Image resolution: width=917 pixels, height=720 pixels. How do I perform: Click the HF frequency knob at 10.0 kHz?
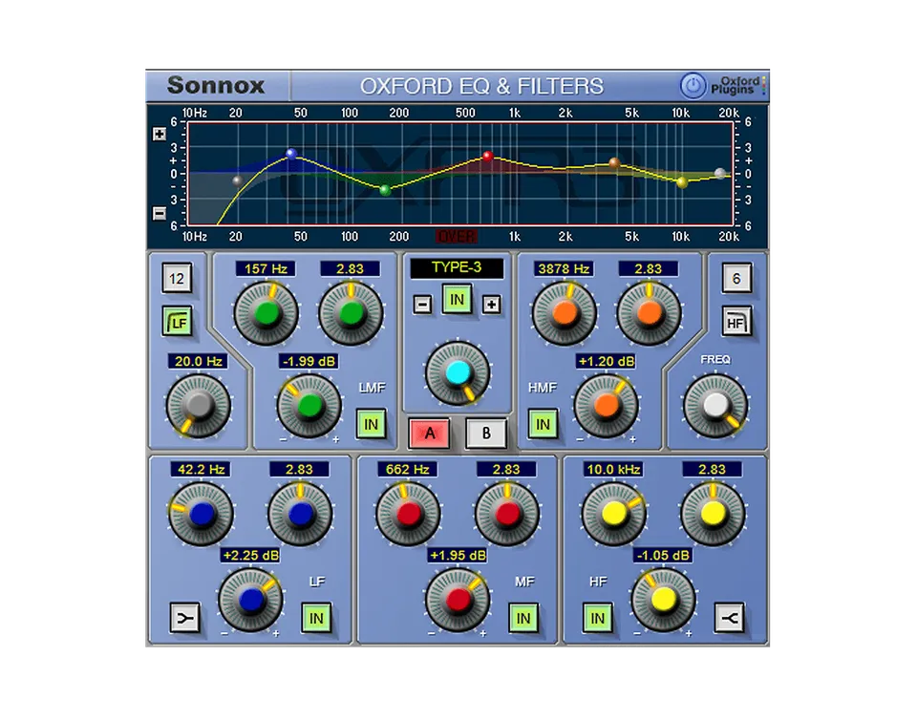614,514
